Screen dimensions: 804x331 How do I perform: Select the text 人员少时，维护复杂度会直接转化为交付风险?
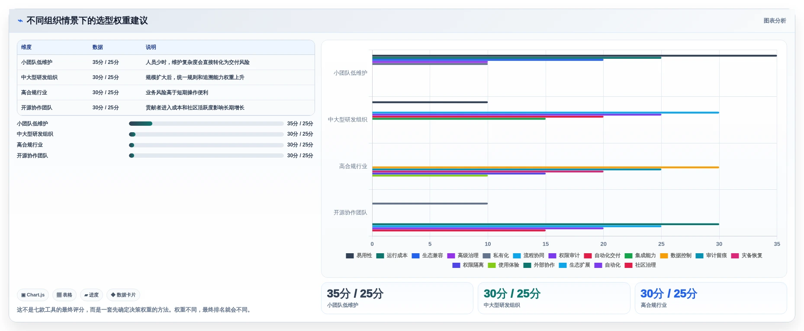click(198, 62)
